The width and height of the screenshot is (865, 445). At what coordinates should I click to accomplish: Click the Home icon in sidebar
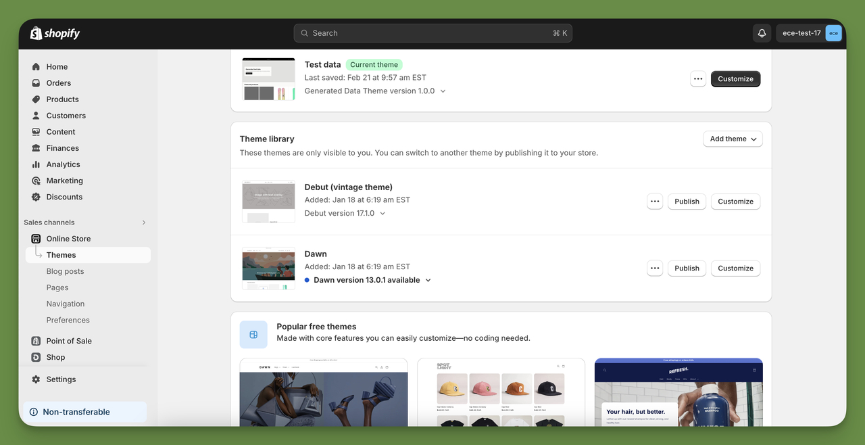point(36,67)
